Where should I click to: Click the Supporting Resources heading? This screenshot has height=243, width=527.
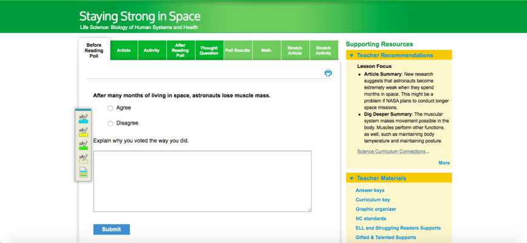click(x=379, y=44)
